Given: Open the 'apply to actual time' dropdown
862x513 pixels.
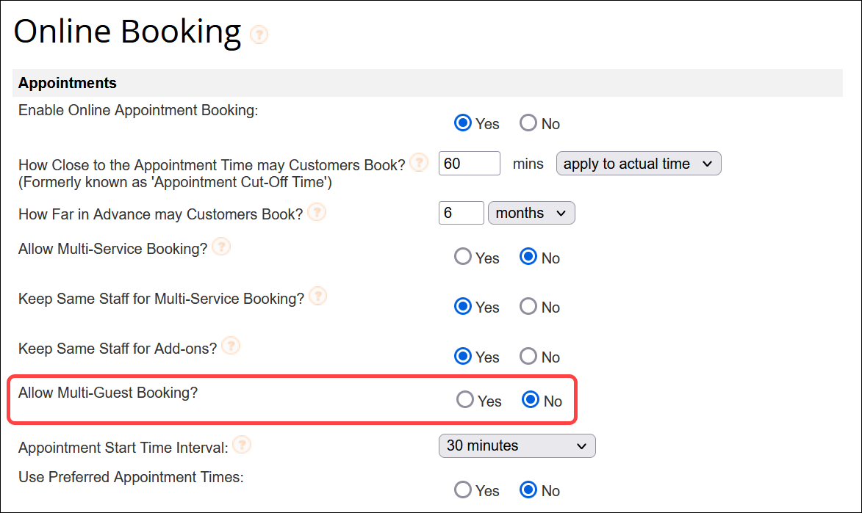Looking at the screenshot, I should tap(639, 164).
